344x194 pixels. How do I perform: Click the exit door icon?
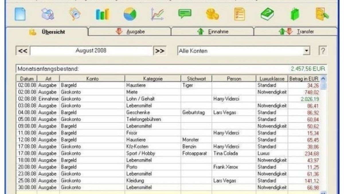click(x=322, y=14)
